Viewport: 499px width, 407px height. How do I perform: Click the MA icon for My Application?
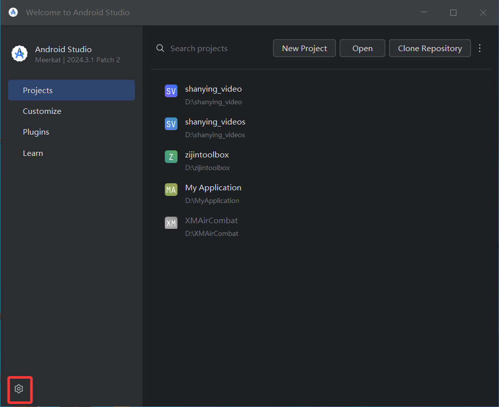[171, 190]
